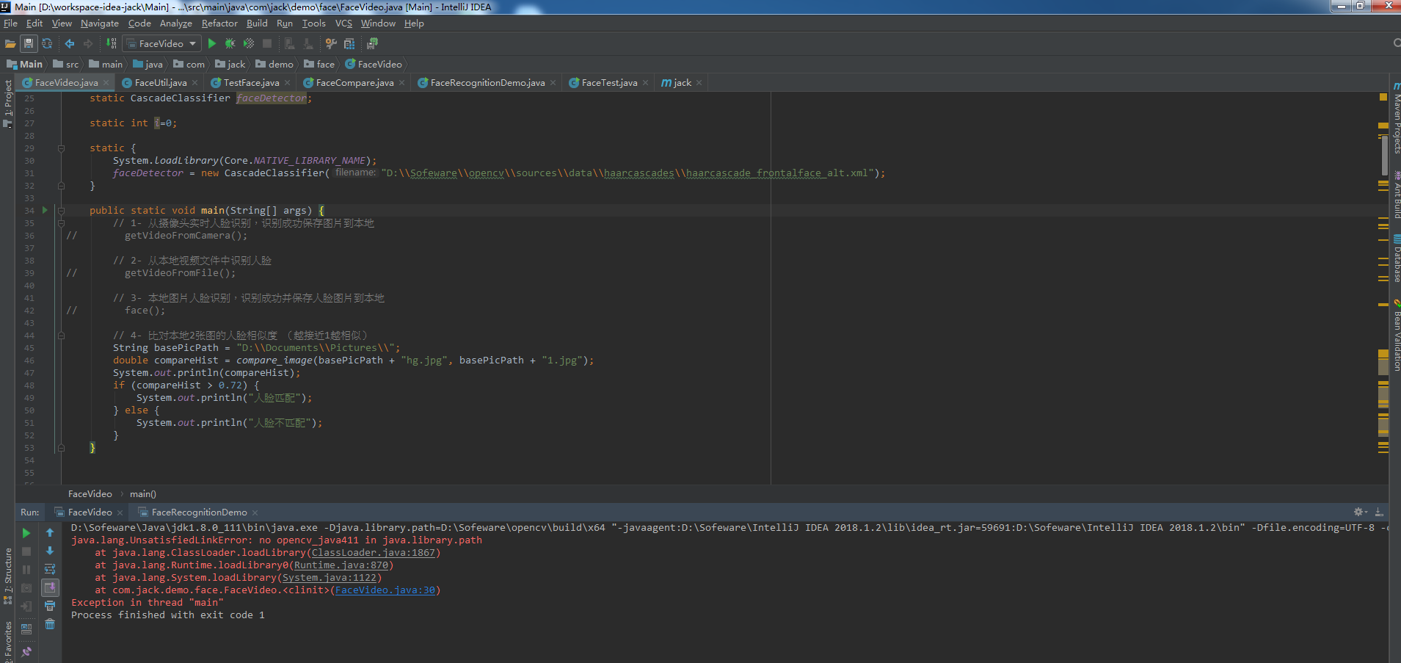Open the Navigate menu
Viewport: 1401px width, 663px height.
click(x=100, y=23)
